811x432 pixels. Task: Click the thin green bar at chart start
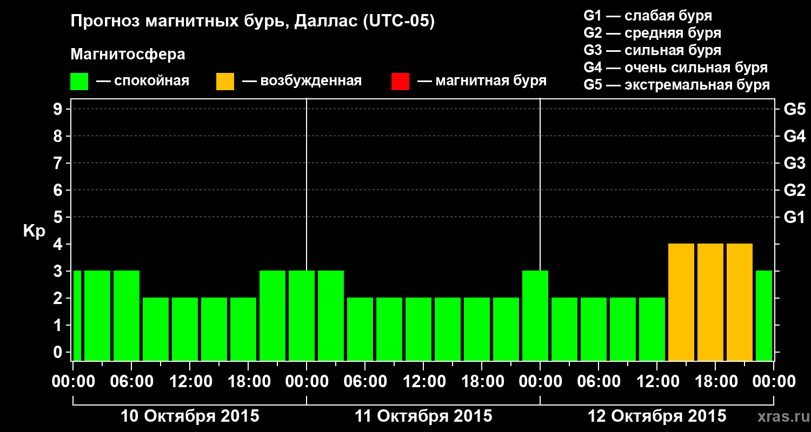tap(77, 315)
